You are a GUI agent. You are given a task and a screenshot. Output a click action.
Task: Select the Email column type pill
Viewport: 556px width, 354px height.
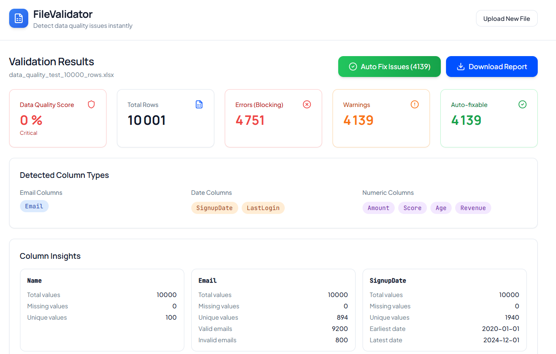34,206
